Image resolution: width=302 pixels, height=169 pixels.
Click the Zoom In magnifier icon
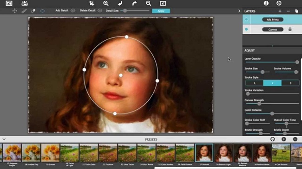(106, 3)
